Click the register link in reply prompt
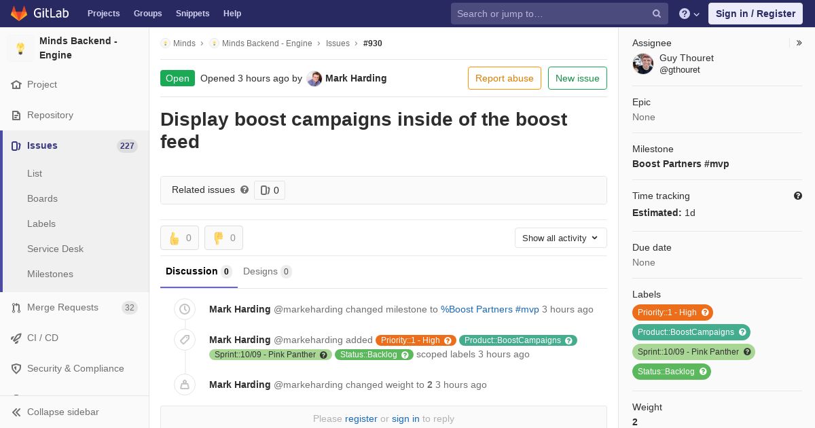This screenshot has width=815, height=428. [x=361, y=418]
